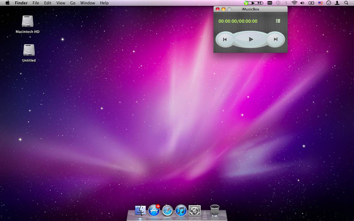The height and width of the screenshot is (221, 354).
Task: Open the Window menu
Action: tap(88, 3)
